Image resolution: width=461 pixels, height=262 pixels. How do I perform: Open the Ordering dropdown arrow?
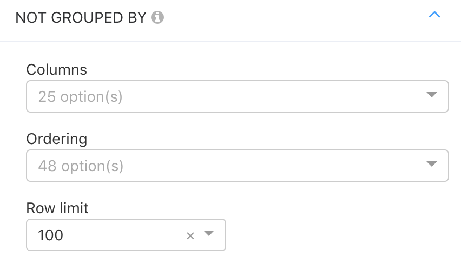coord(431,164)
